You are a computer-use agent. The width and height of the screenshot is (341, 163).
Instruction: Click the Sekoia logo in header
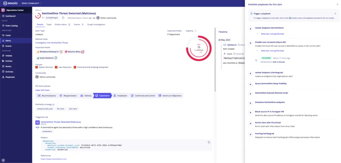(x=11, y=3)
